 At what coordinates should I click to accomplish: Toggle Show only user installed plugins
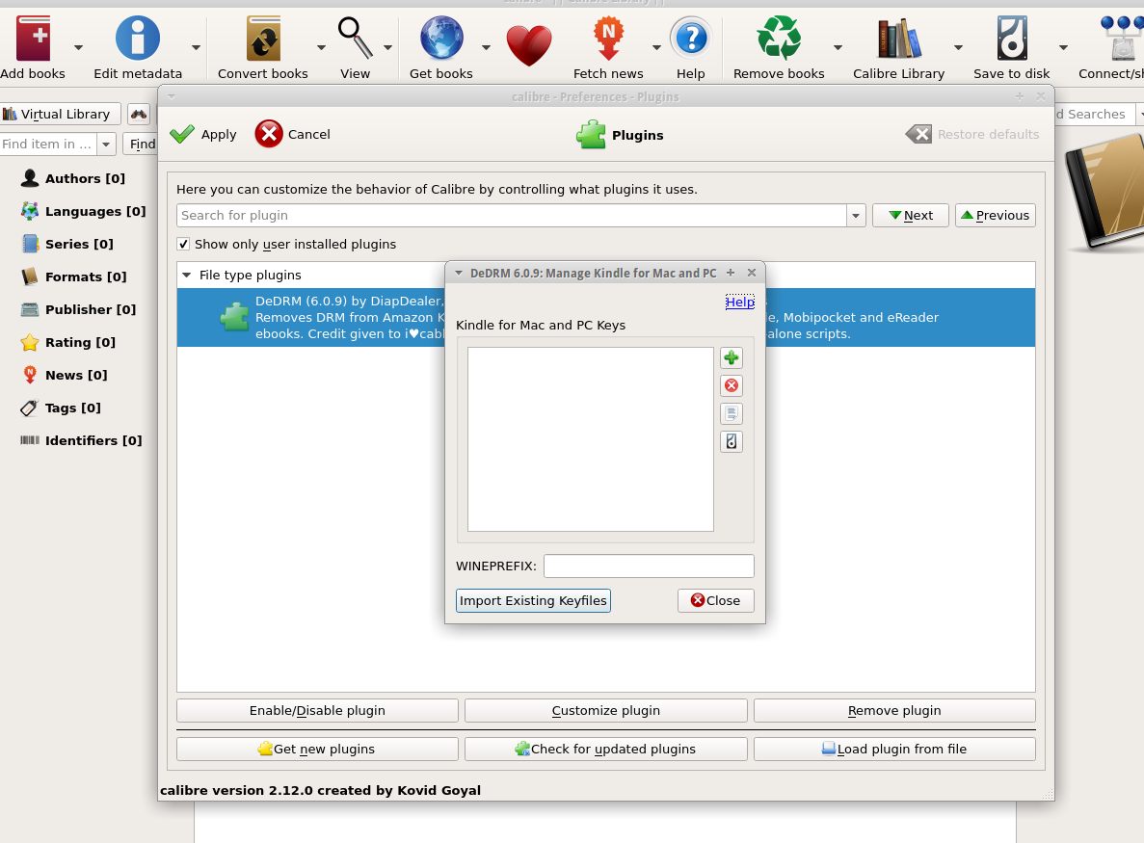point(183,245)
